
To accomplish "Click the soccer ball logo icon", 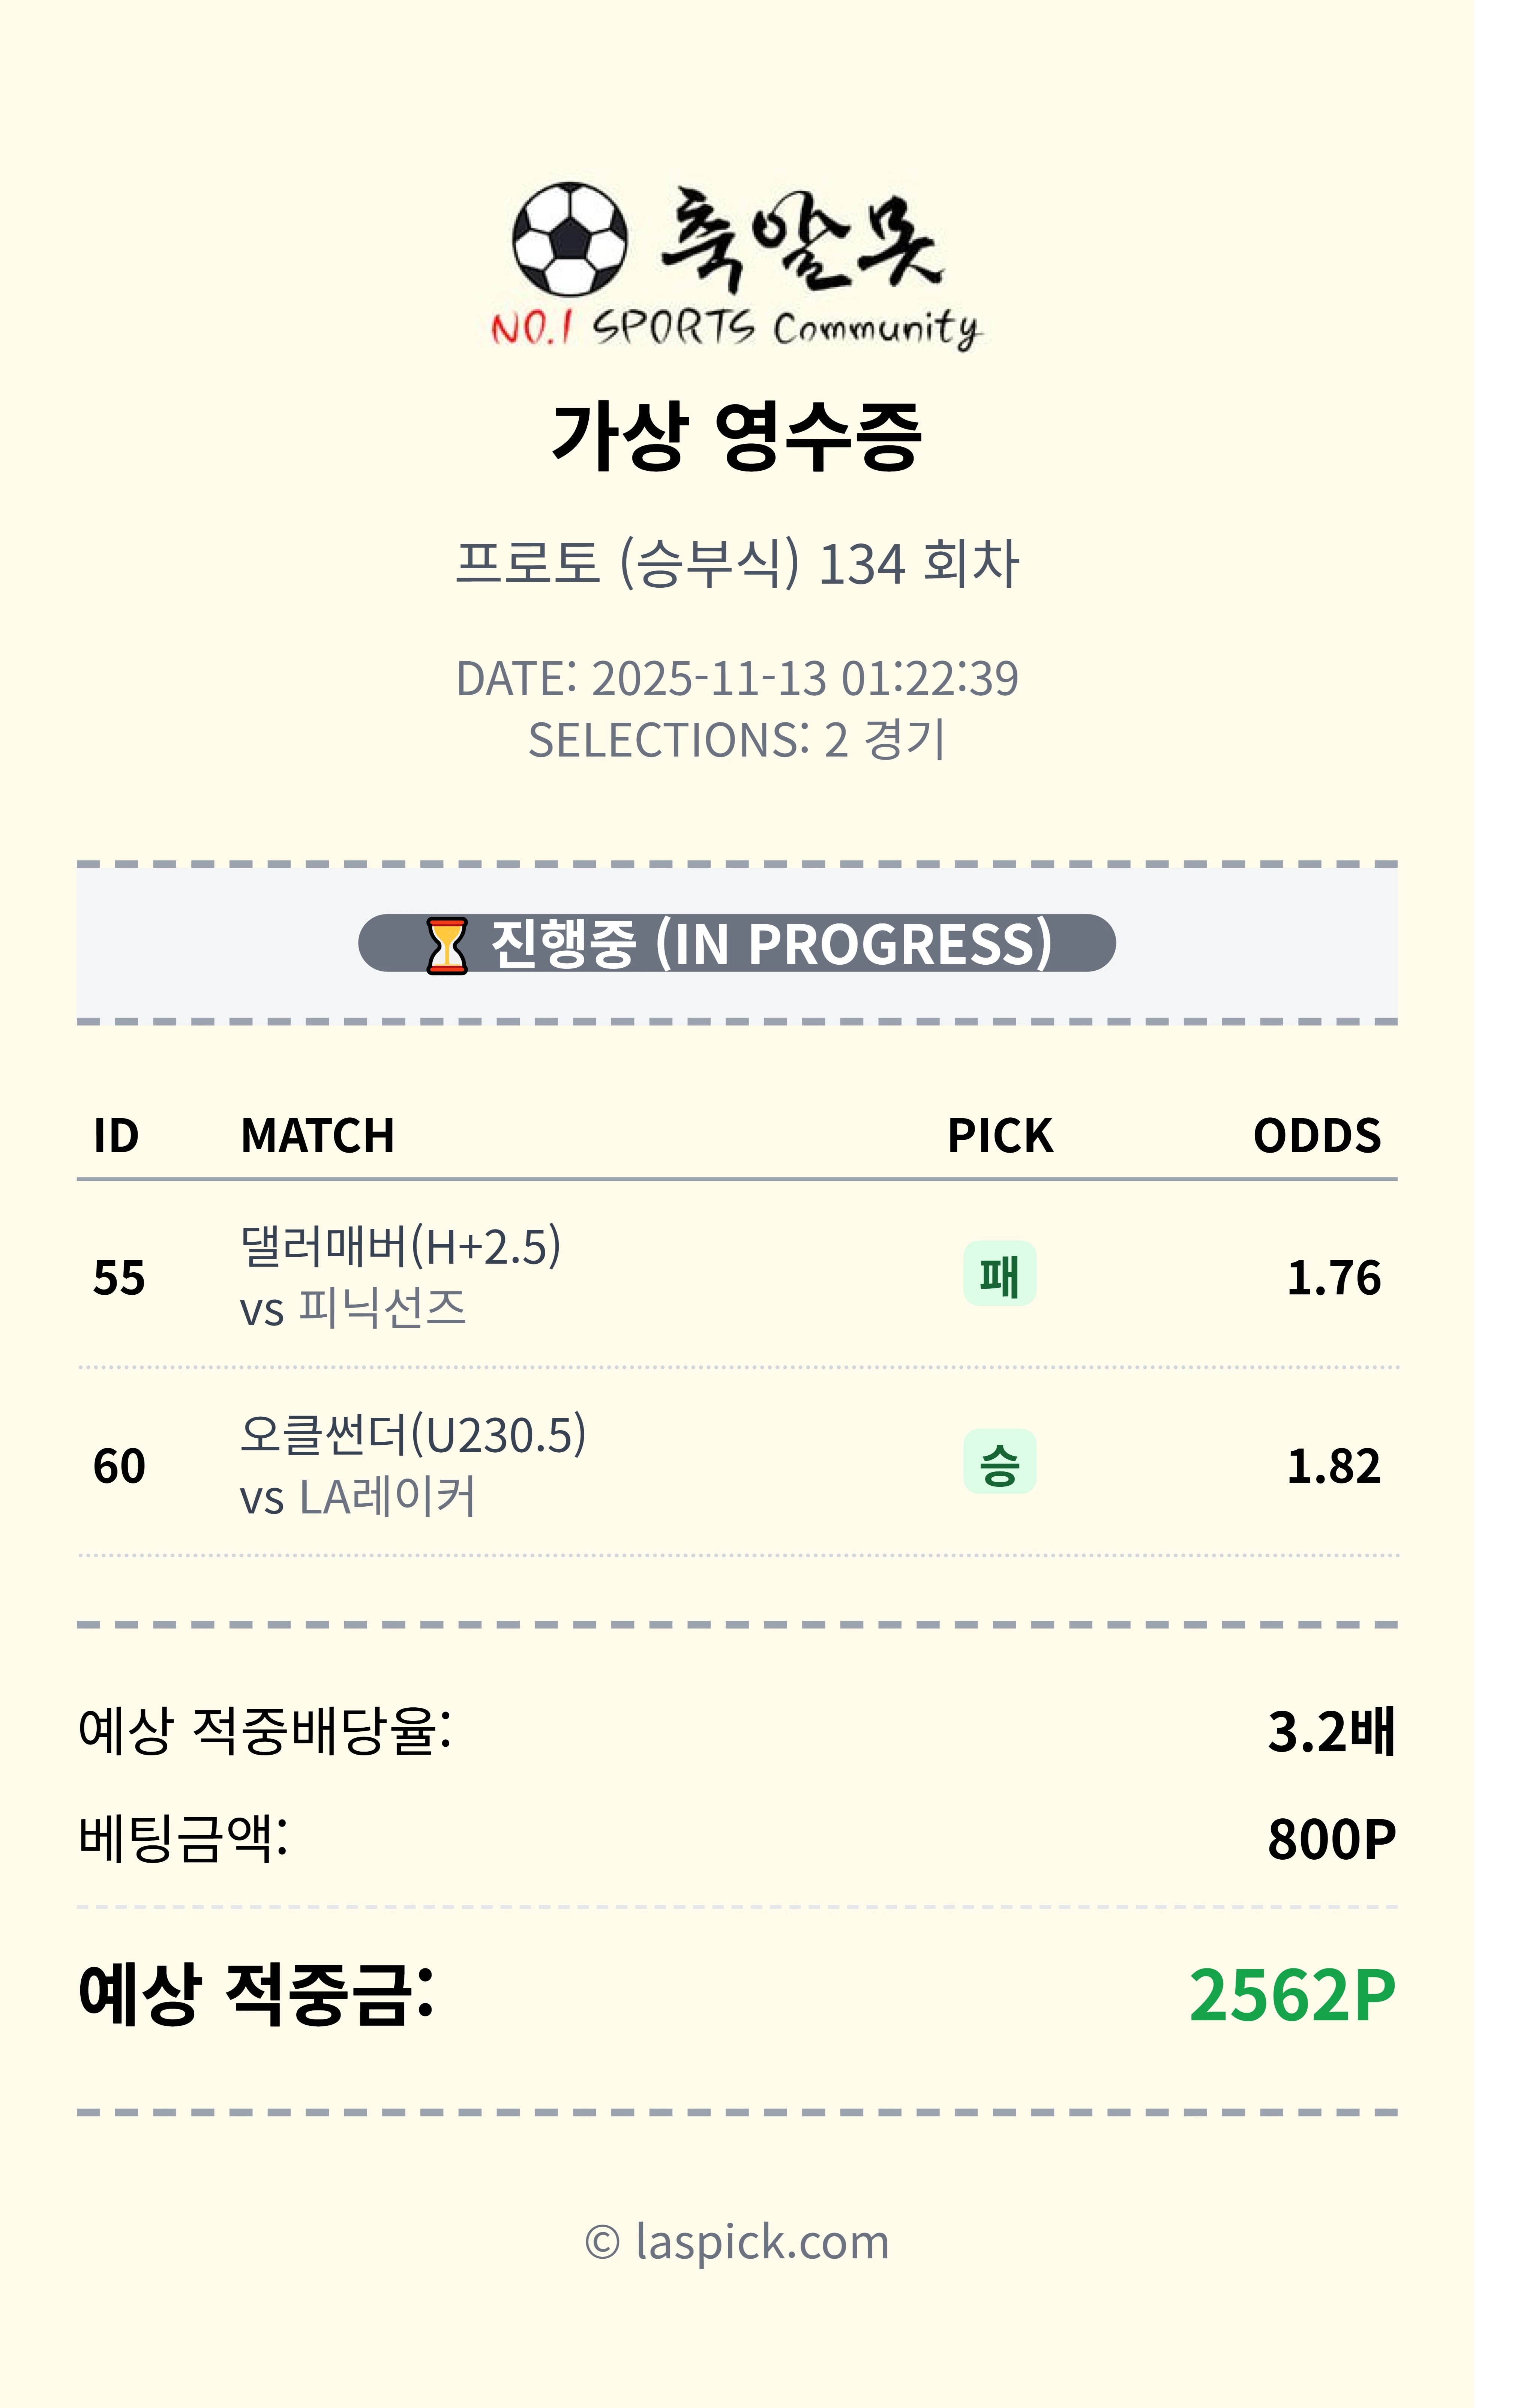I will [x=570, y=239].
